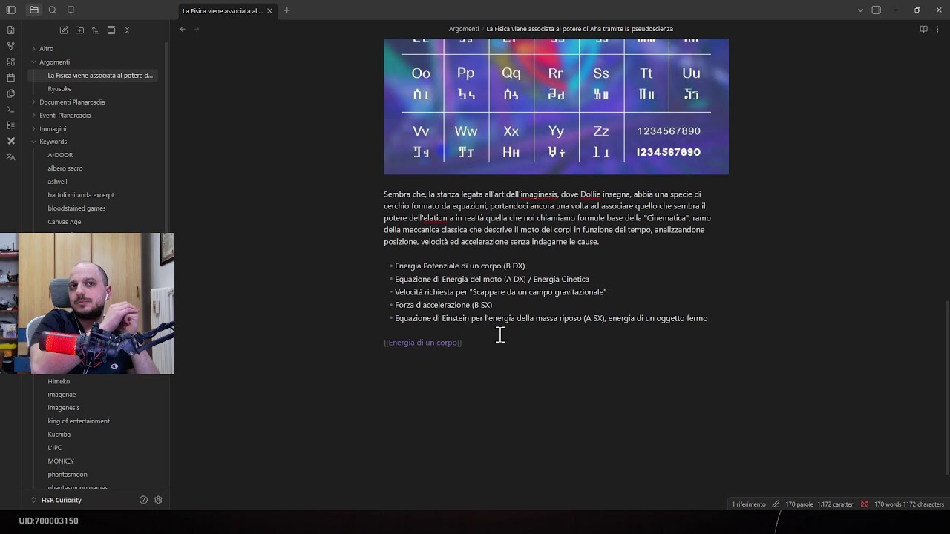Open the quick switcher ribbon icon
950x534 pixels.
tap(10, 30)
